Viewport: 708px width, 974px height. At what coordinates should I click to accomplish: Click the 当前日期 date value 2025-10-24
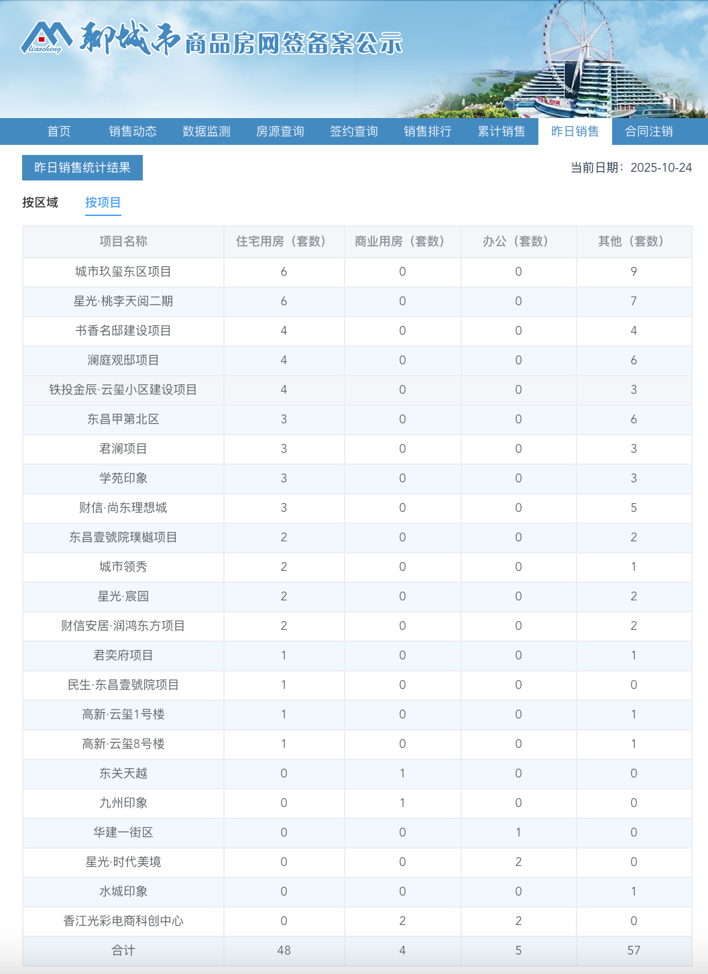pos(660,168)
